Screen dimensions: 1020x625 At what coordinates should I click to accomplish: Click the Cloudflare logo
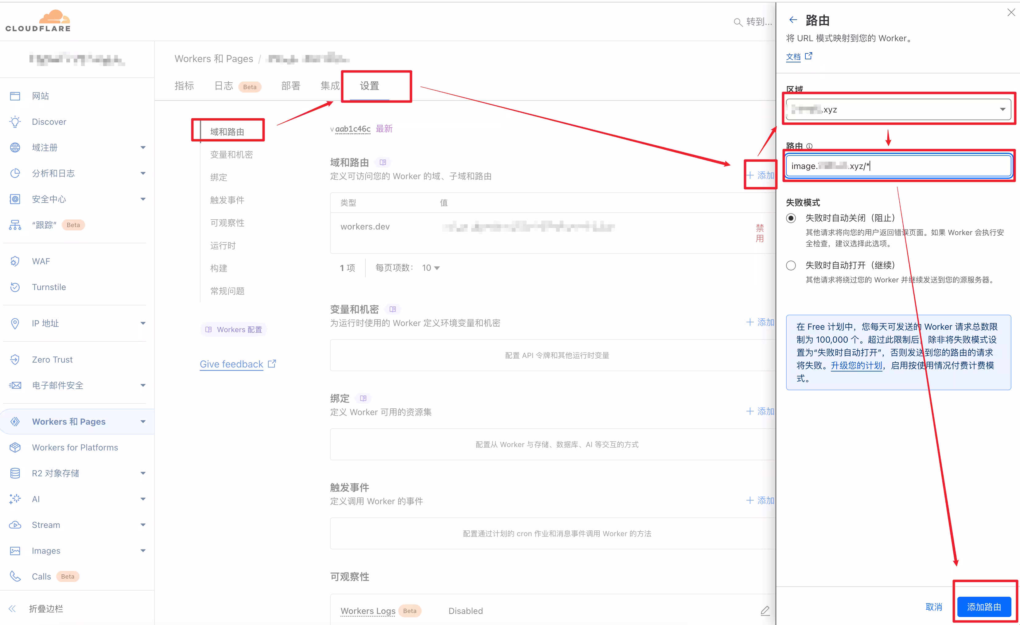(x=38, y=21)
